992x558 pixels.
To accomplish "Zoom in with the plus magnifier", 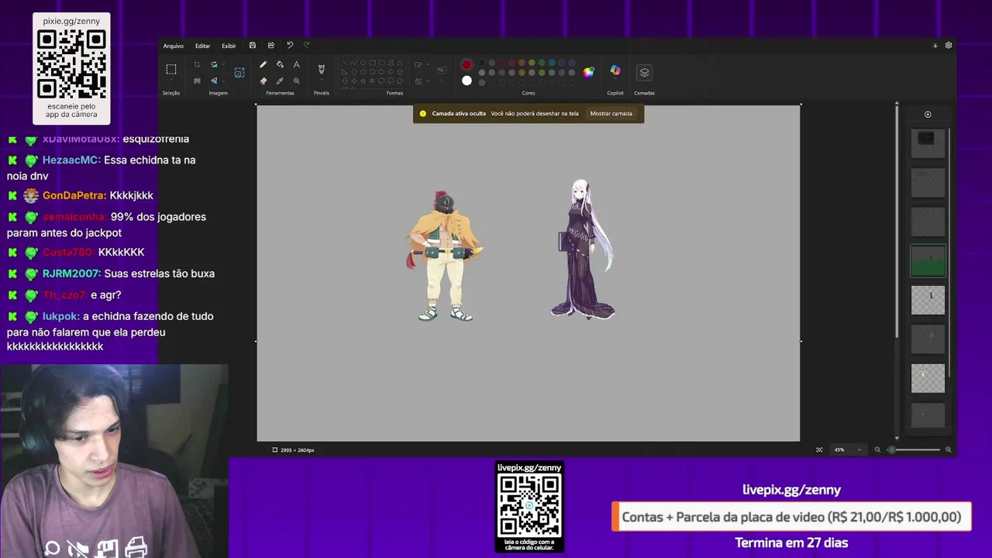I will pyautogui.click(x=948, y=449).
